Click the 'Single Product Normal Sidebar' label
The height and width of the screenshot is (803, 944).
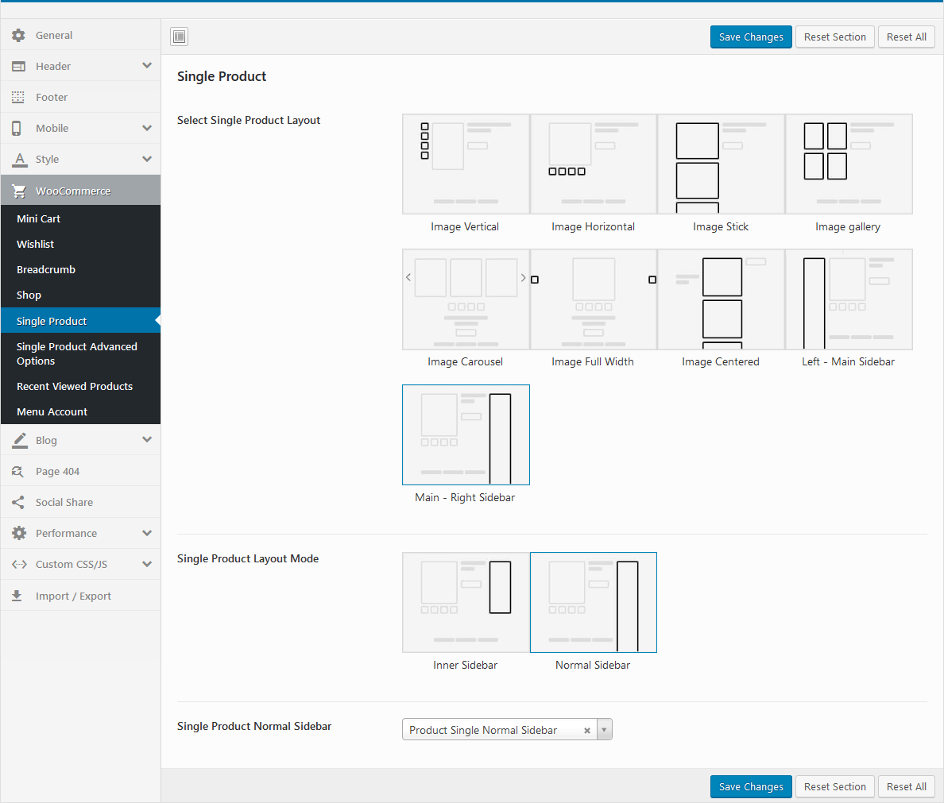pos(254,726)
